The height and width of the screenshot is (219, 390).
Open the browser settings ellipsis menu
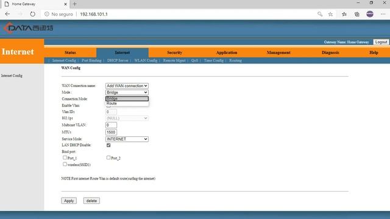(x=383, y=14)
